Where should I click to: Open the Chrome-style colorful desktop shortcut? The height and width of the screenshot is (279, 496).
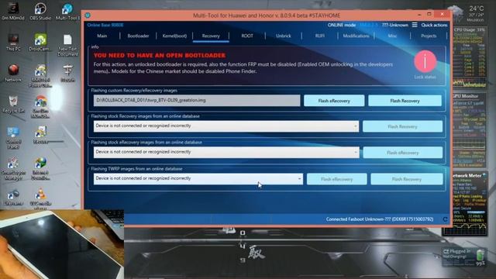40,107
